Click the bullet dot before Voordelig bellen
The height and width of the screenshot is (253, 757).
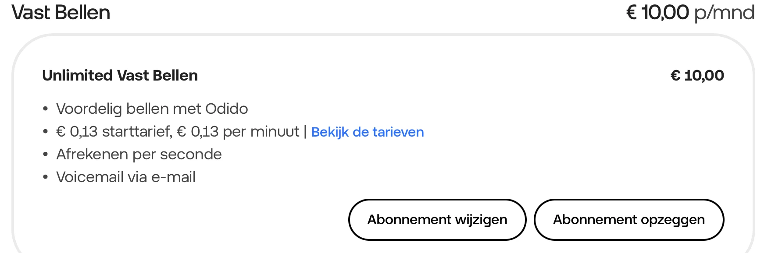(x=45, y=109)
